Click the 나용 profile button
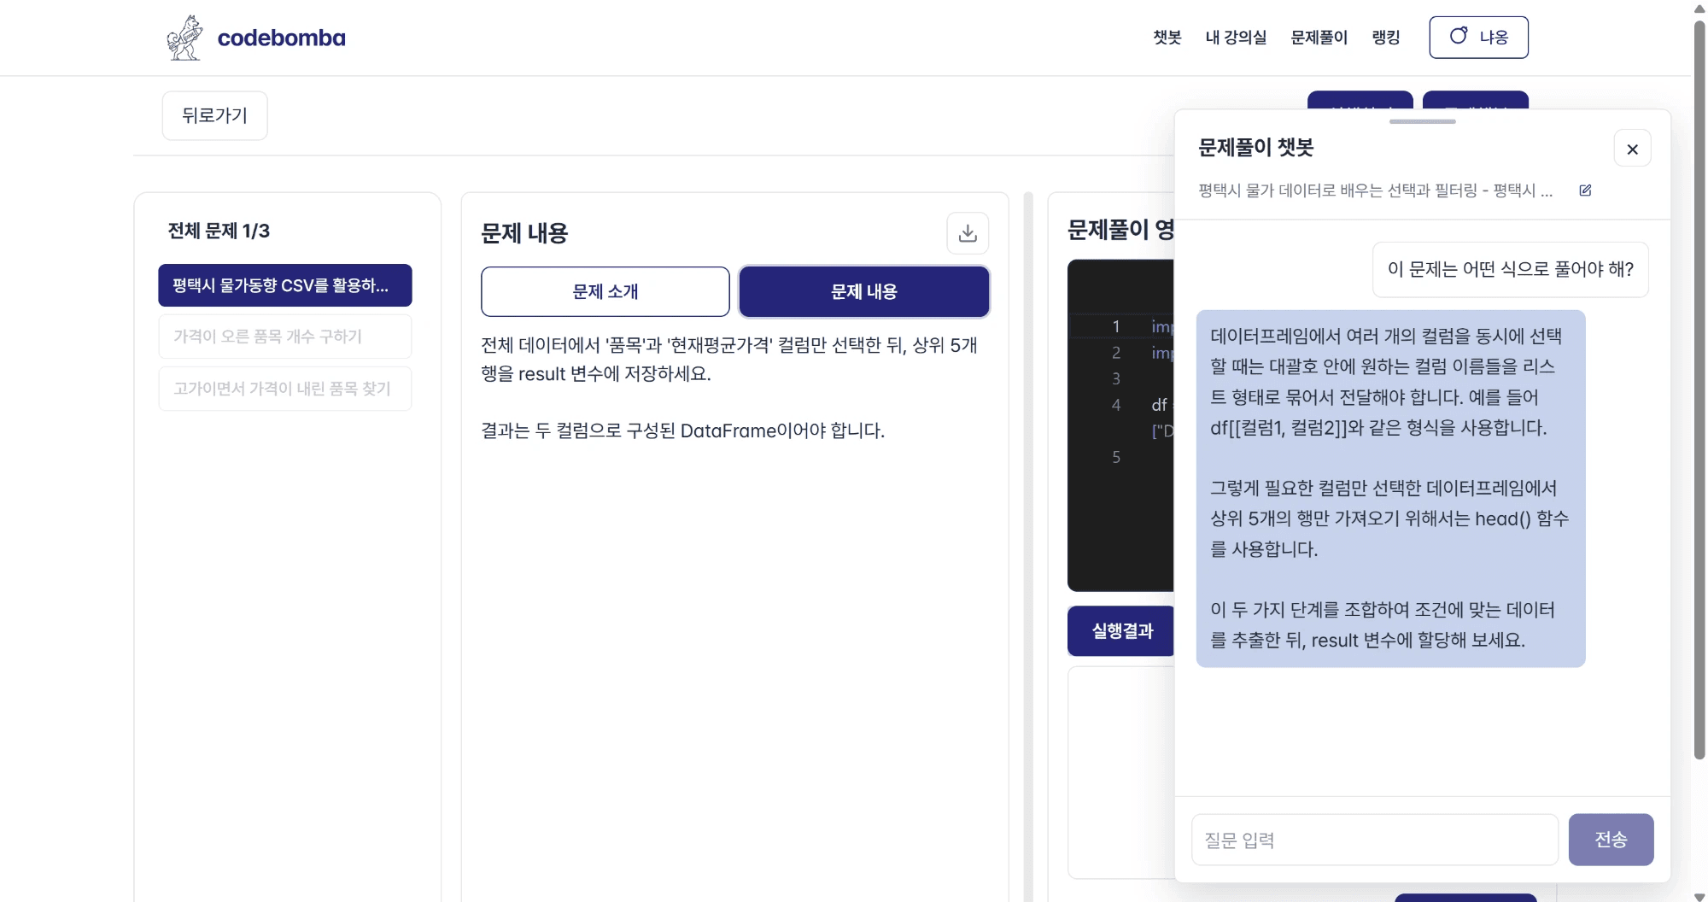 pos(1478,38)
